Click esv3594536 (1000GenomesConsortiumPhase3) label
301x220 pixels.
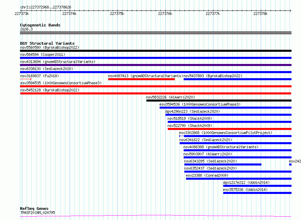[x=200, y=104]
